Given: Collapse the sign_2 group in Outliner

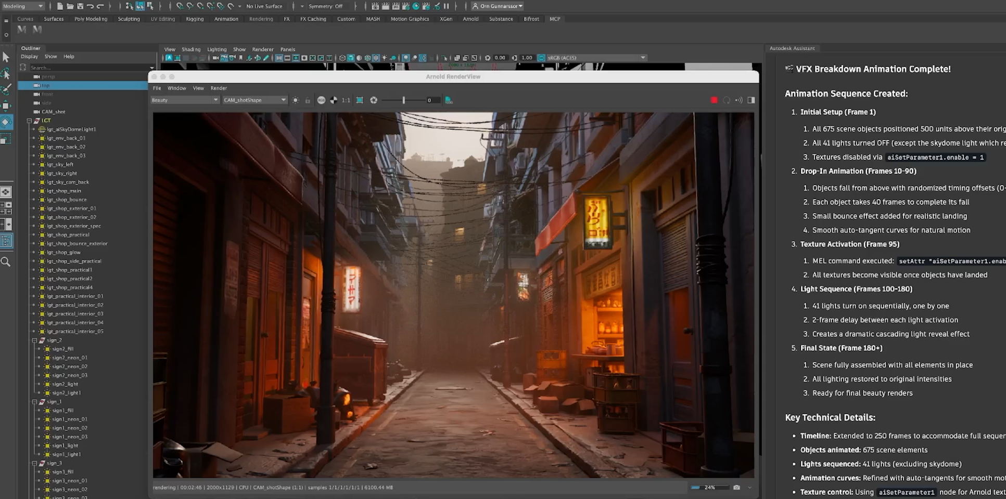Looking at the screenshot, I should tap(34, 340).
